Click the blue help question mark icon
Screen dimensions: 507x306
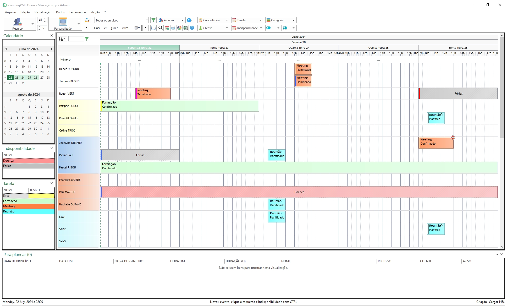(x=192, y=28)
